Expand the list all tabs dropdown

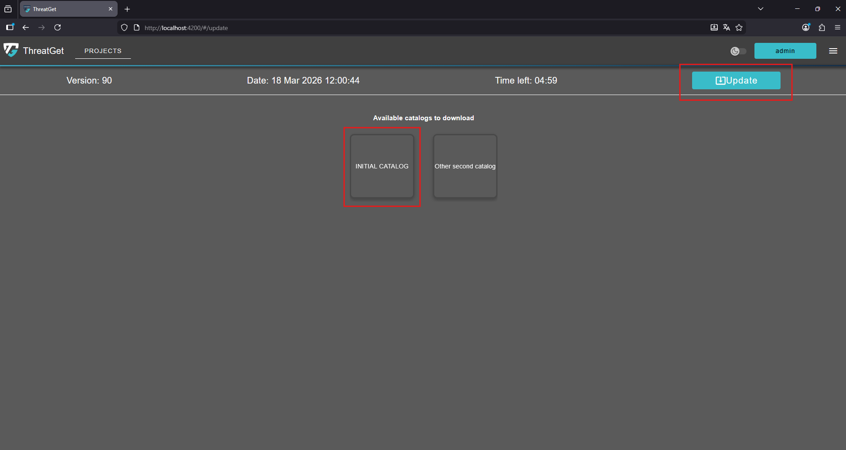point(761,9)
